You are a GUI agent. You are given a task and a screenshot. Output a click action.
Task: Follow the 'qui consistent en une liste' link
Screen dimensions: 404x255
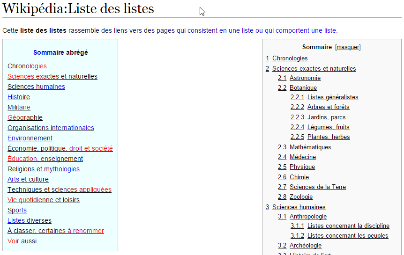tap(215, 30)
